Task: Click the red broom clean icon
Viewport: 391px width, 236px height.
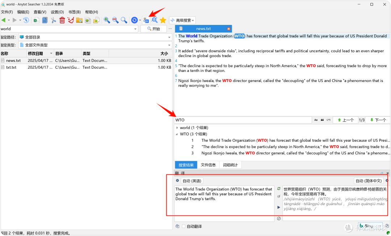Action: (x=71, y=20)
